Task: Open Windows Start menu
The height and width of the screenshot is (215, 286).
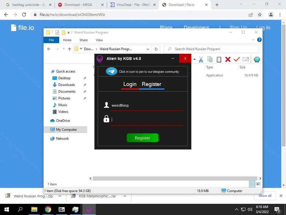Action: 7,209
